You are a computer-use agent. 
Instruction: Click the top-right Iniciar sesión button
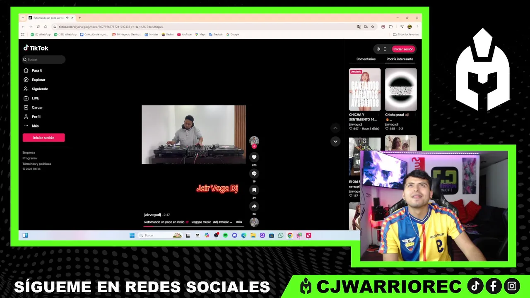pyautogui.click(x=403, y=49)
